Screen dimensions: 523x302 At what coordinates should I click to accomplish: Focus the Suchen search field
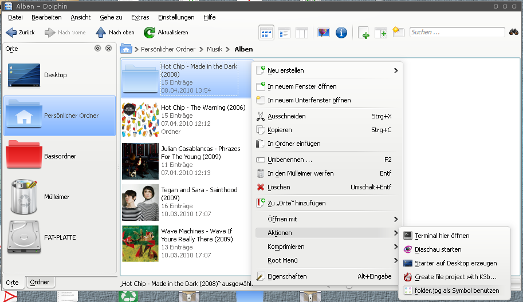[x=457, y=32]
